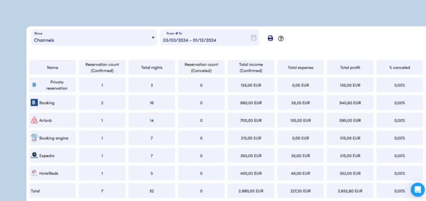Open the chat support bubble icon

417,189
